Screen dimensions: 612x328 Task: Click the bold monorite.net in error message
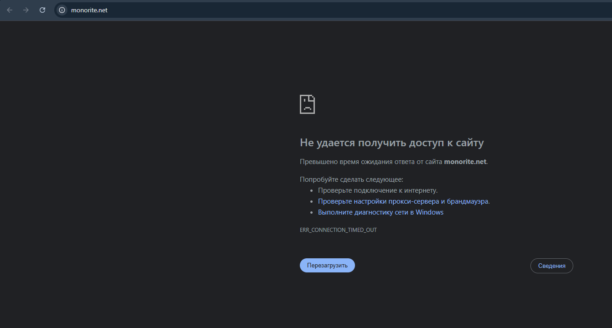pyautogui.click(x=465, y=162)
